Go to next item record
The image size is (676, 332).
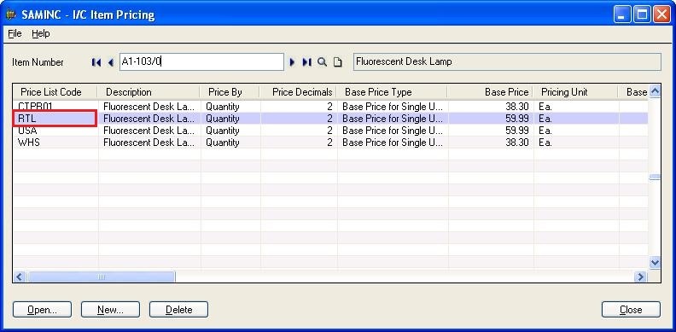(x=292, y=62)
